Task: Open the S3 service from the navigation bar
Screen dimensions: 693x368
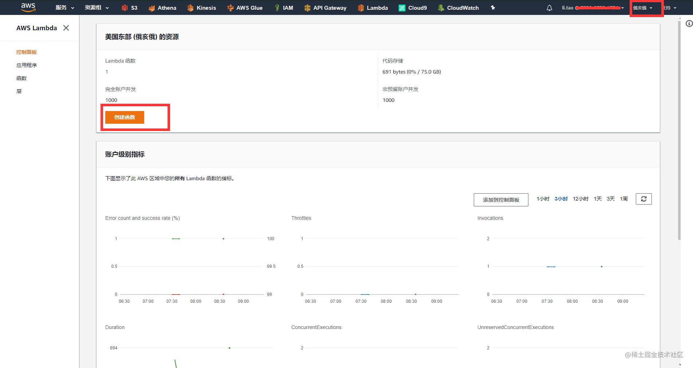Action: coord(129,8)
